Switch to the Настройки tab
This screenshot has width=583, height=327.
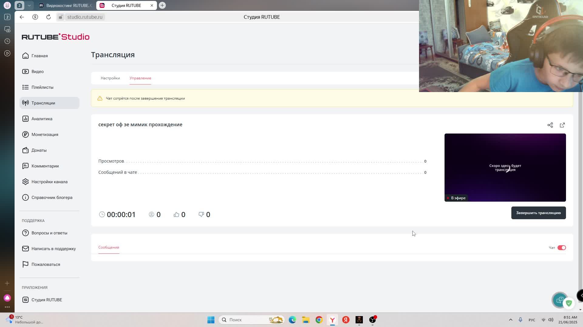coord(110,78)
